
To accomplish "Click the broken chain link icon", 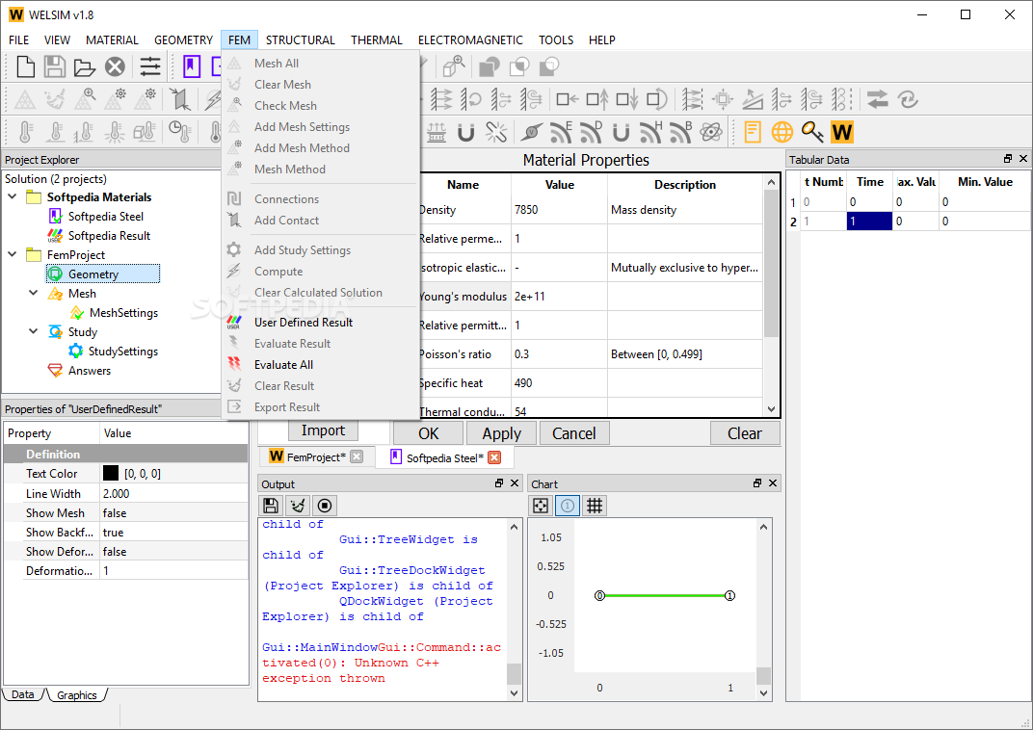I will tap(496, 132).
